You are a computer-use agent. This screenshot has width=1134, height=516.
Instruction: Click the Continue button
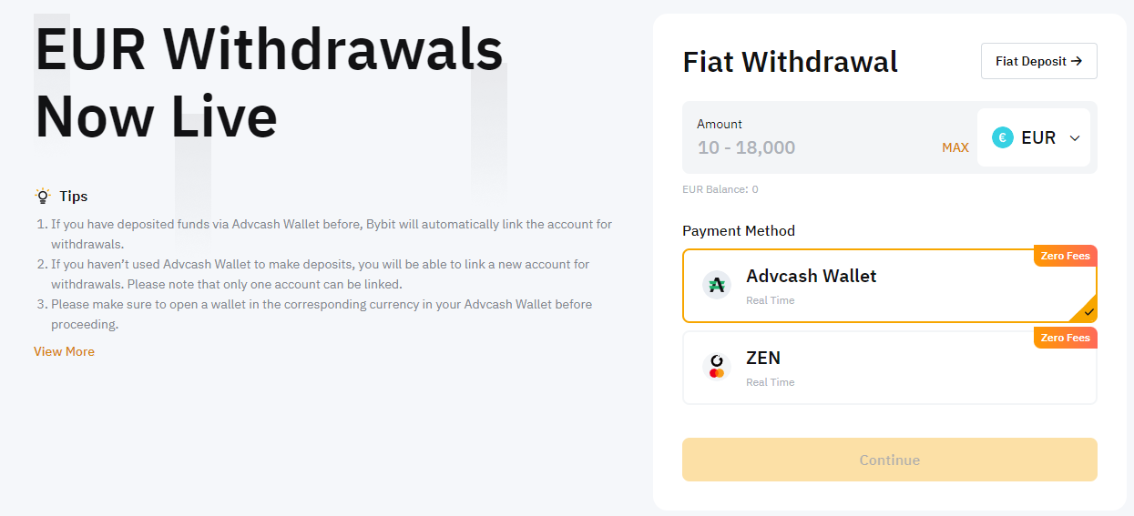pyautogui.click(x=890, y=460)
